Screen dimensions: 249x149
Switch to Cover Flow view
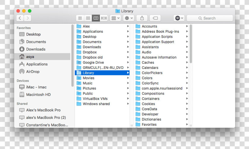[104, 18]
